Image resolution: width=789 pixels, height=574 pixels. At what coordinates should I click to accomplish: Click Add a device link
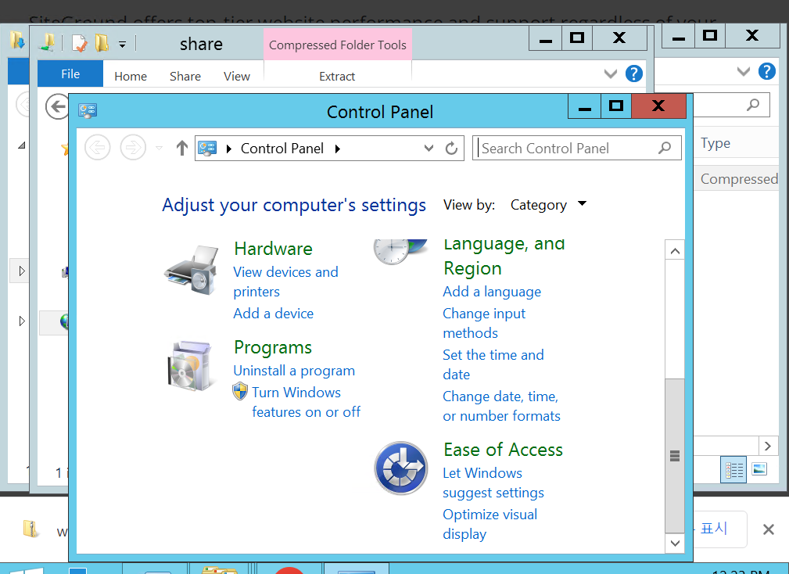[273, 314]
